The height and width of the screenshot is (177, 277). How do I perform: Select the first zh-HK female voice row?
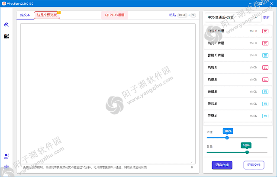click(238, 31)
